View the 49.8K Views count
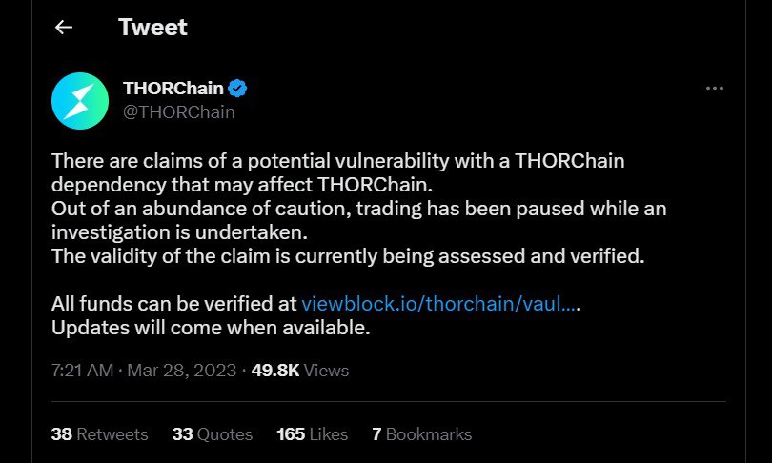This screenshot has height=463, width=772. point(300,370)
